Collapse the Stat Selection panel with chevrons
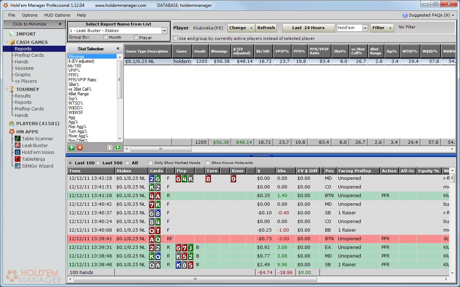The height and width of the screenshot is (287, 460). 118,49
